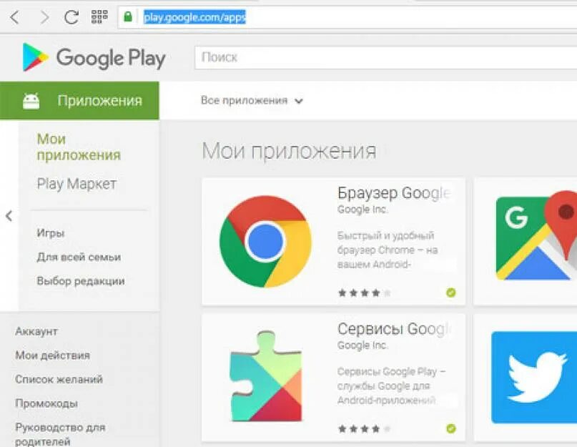Open the Игры link
The image size is (577, 447).
[x=51, y=233]
